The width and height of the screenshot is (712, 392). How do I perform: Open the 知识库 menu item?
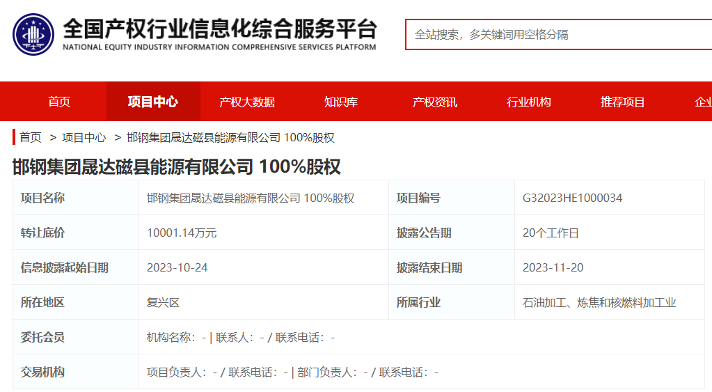[341, 102]
